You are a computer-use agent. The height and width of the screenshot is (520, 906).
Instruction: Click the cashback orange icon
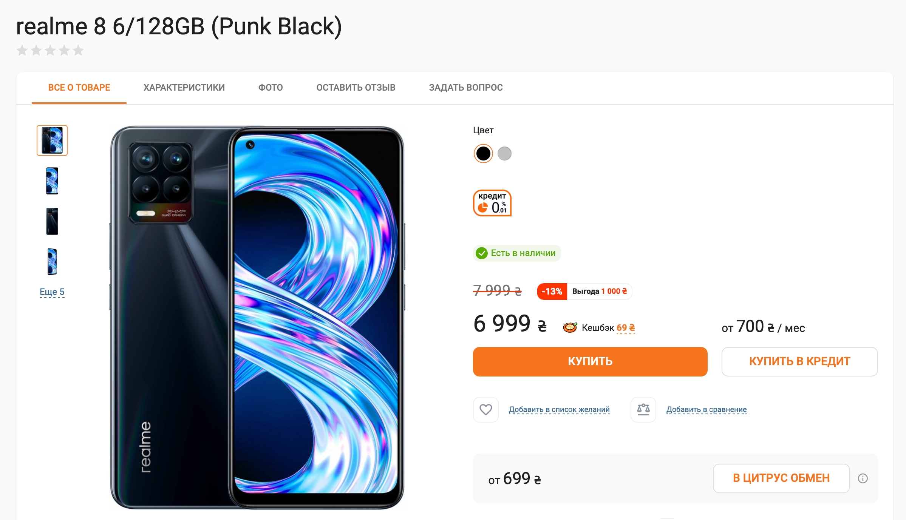[x=570, y=327]
